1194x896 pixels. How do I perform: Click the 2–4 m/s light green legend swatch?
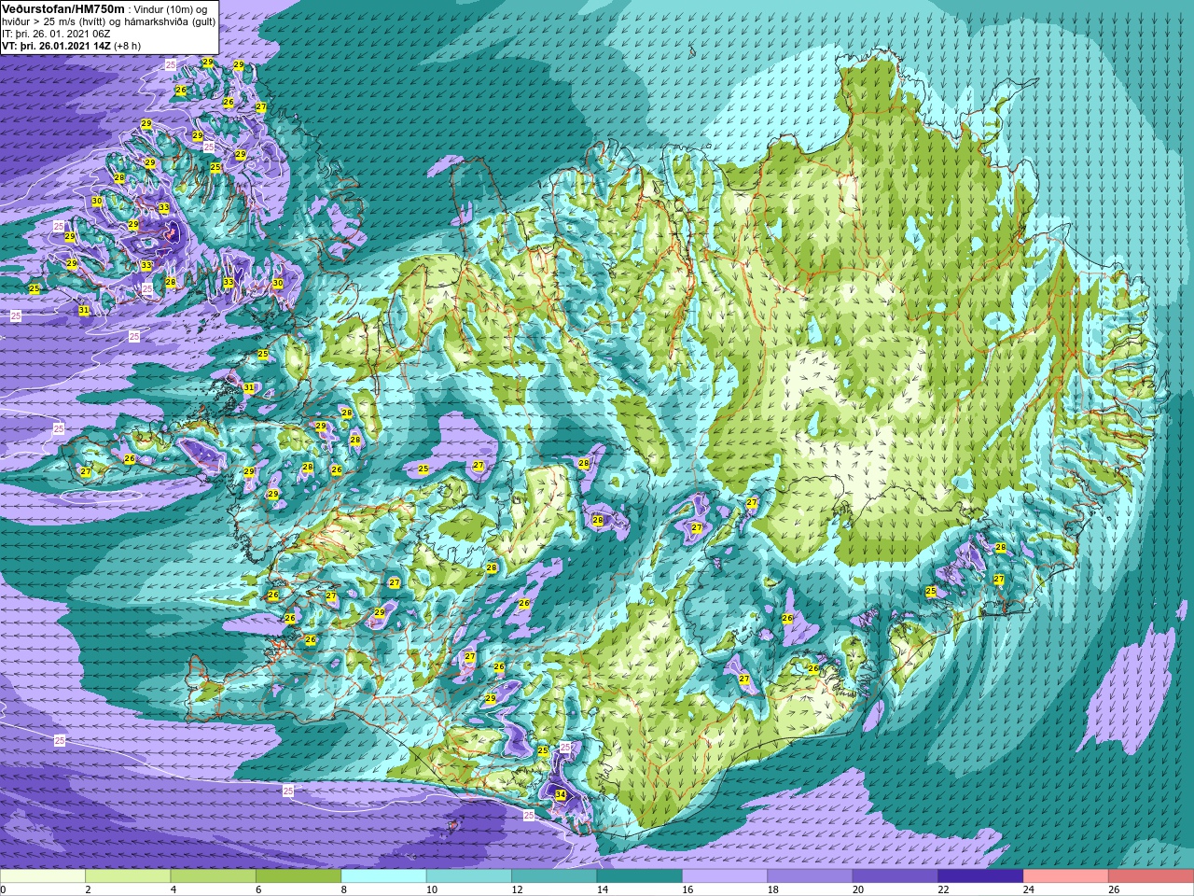(x=128, y=876)
